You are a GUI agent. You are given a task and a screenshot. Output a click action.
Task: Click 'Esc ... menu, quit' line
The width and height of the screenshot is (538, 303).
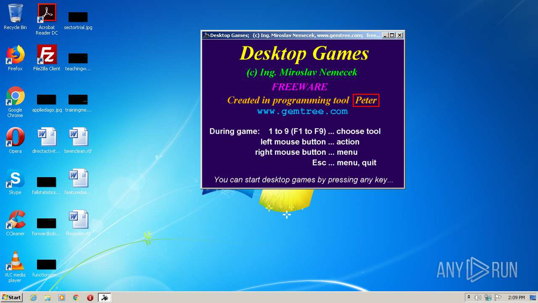[x=344, y=163]
